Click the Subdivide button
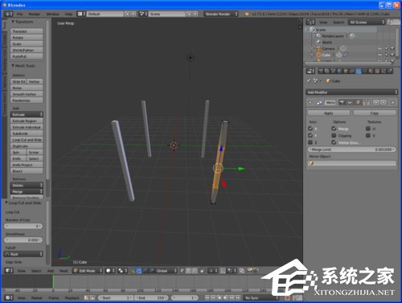Viewport: 402px width, 303px height. (27, 133)
